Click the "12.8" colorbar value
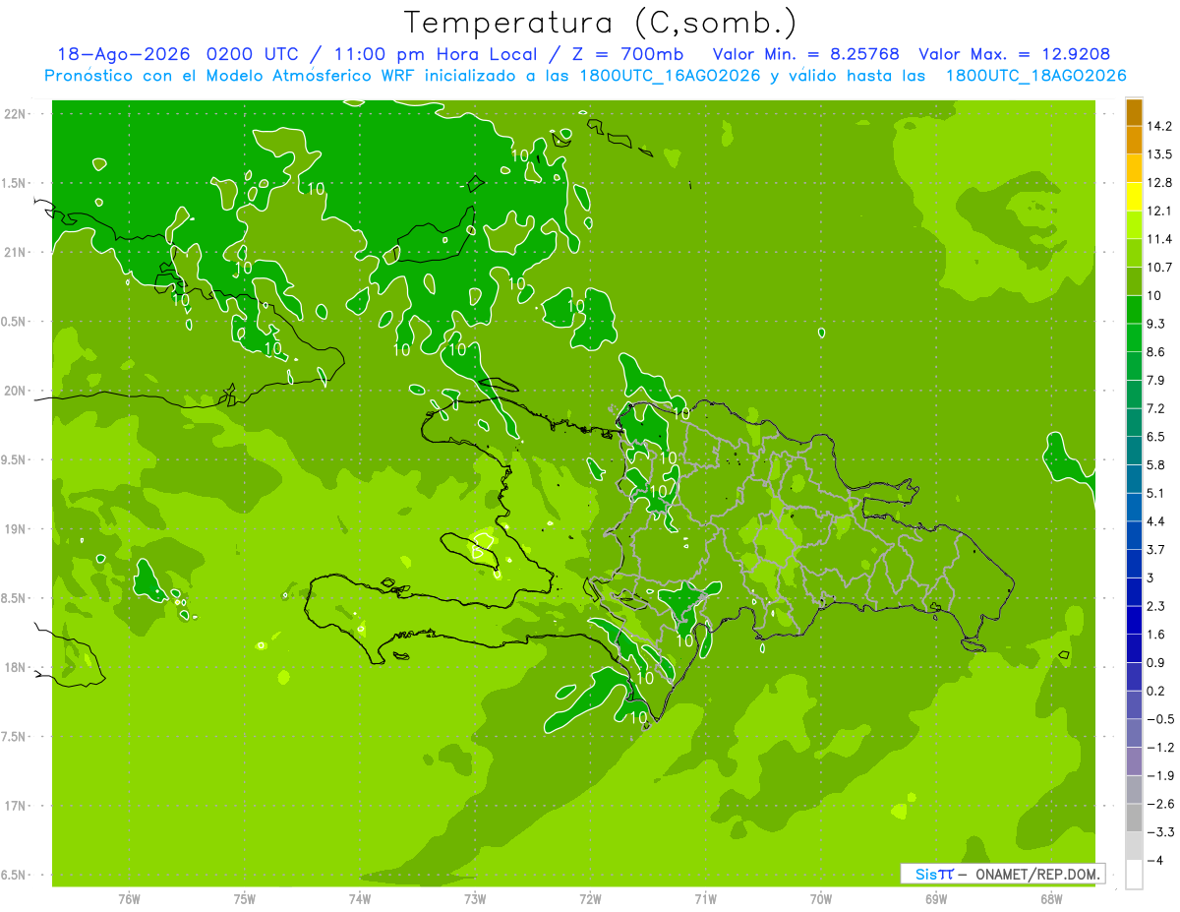Viewport: 1180px width, 912px height. 1159,183
